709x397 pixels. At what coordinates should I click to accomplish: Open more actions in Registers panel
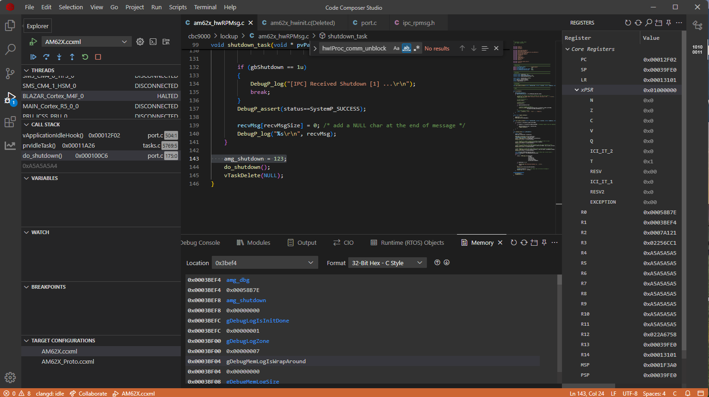click(x=679, y=23)
